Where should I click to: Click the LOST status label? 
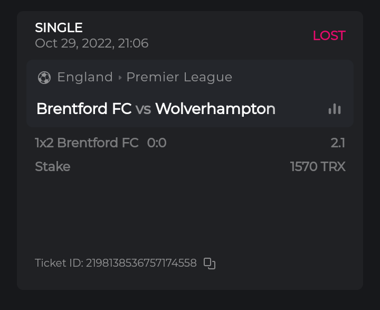coord(329,35)
